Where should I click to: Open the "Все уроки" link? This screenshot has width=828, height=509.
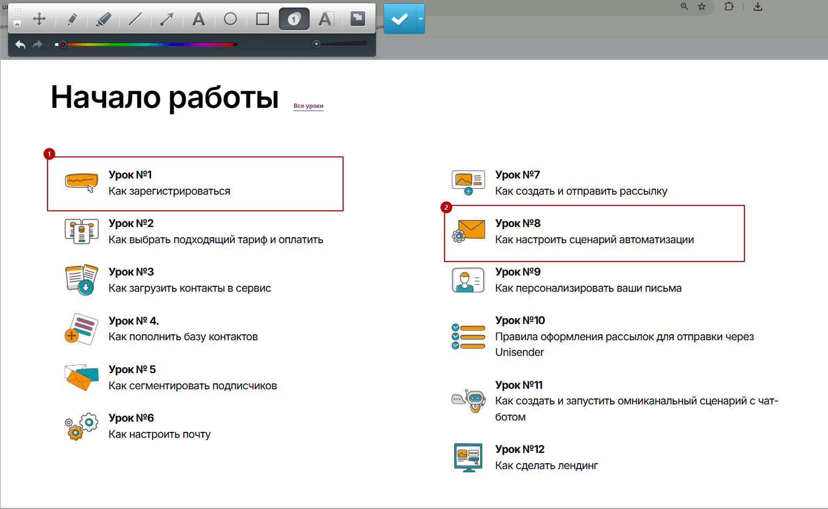(x=309, y=106)
